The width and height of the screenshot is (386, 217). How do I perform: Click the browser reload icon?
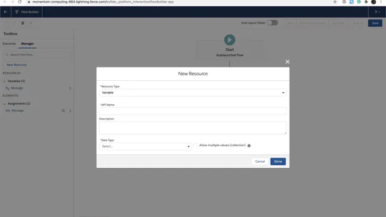click(20, 2)
